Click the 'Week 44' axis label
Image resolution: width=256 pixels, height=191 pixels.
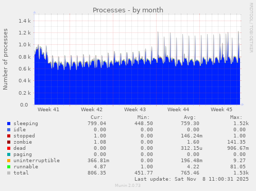[x=178, y=110]
